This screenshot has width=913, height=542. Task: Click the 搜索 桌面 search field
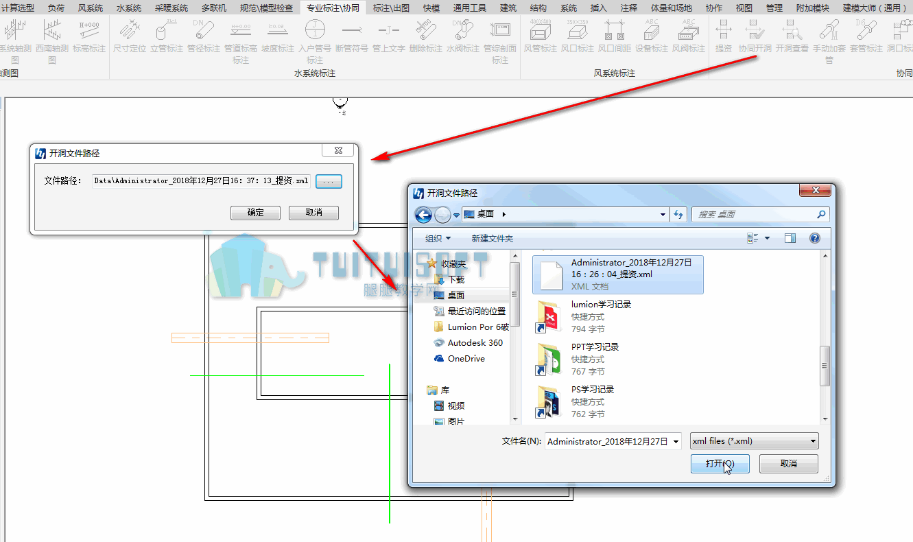(761, 215)
